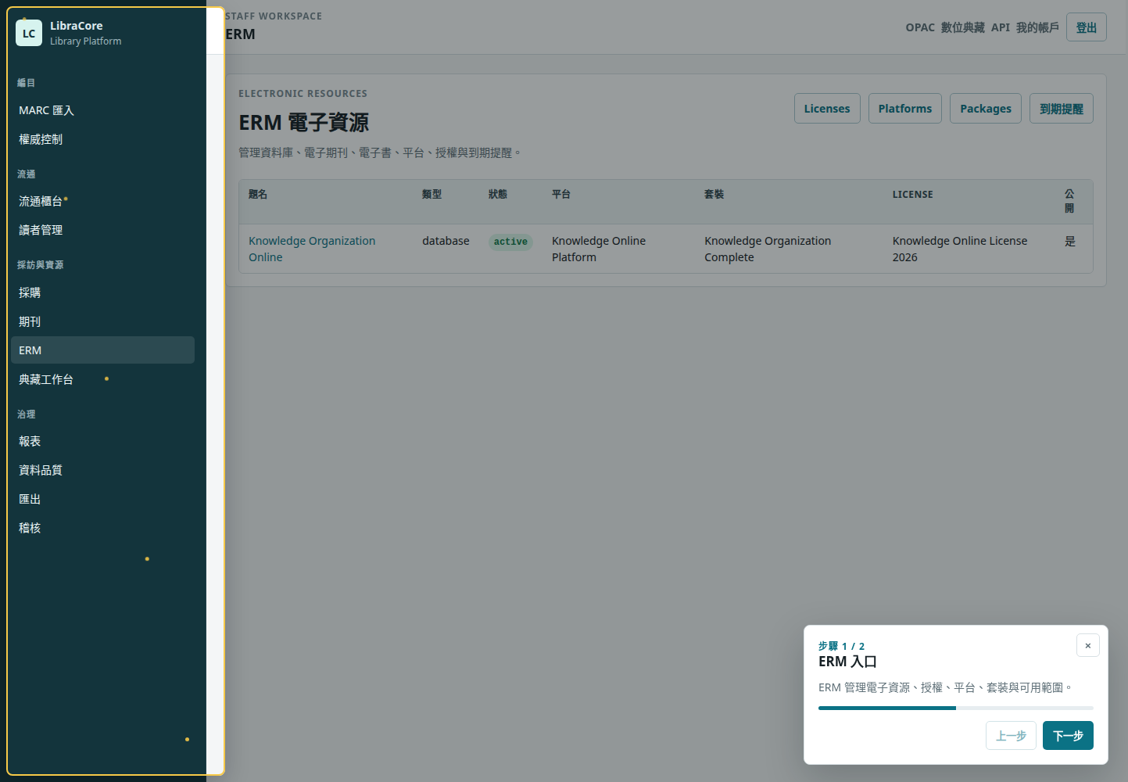1128x782 pixels.
Task: Open 數位典藏 top navigation link
Action: tap(962, 27)
